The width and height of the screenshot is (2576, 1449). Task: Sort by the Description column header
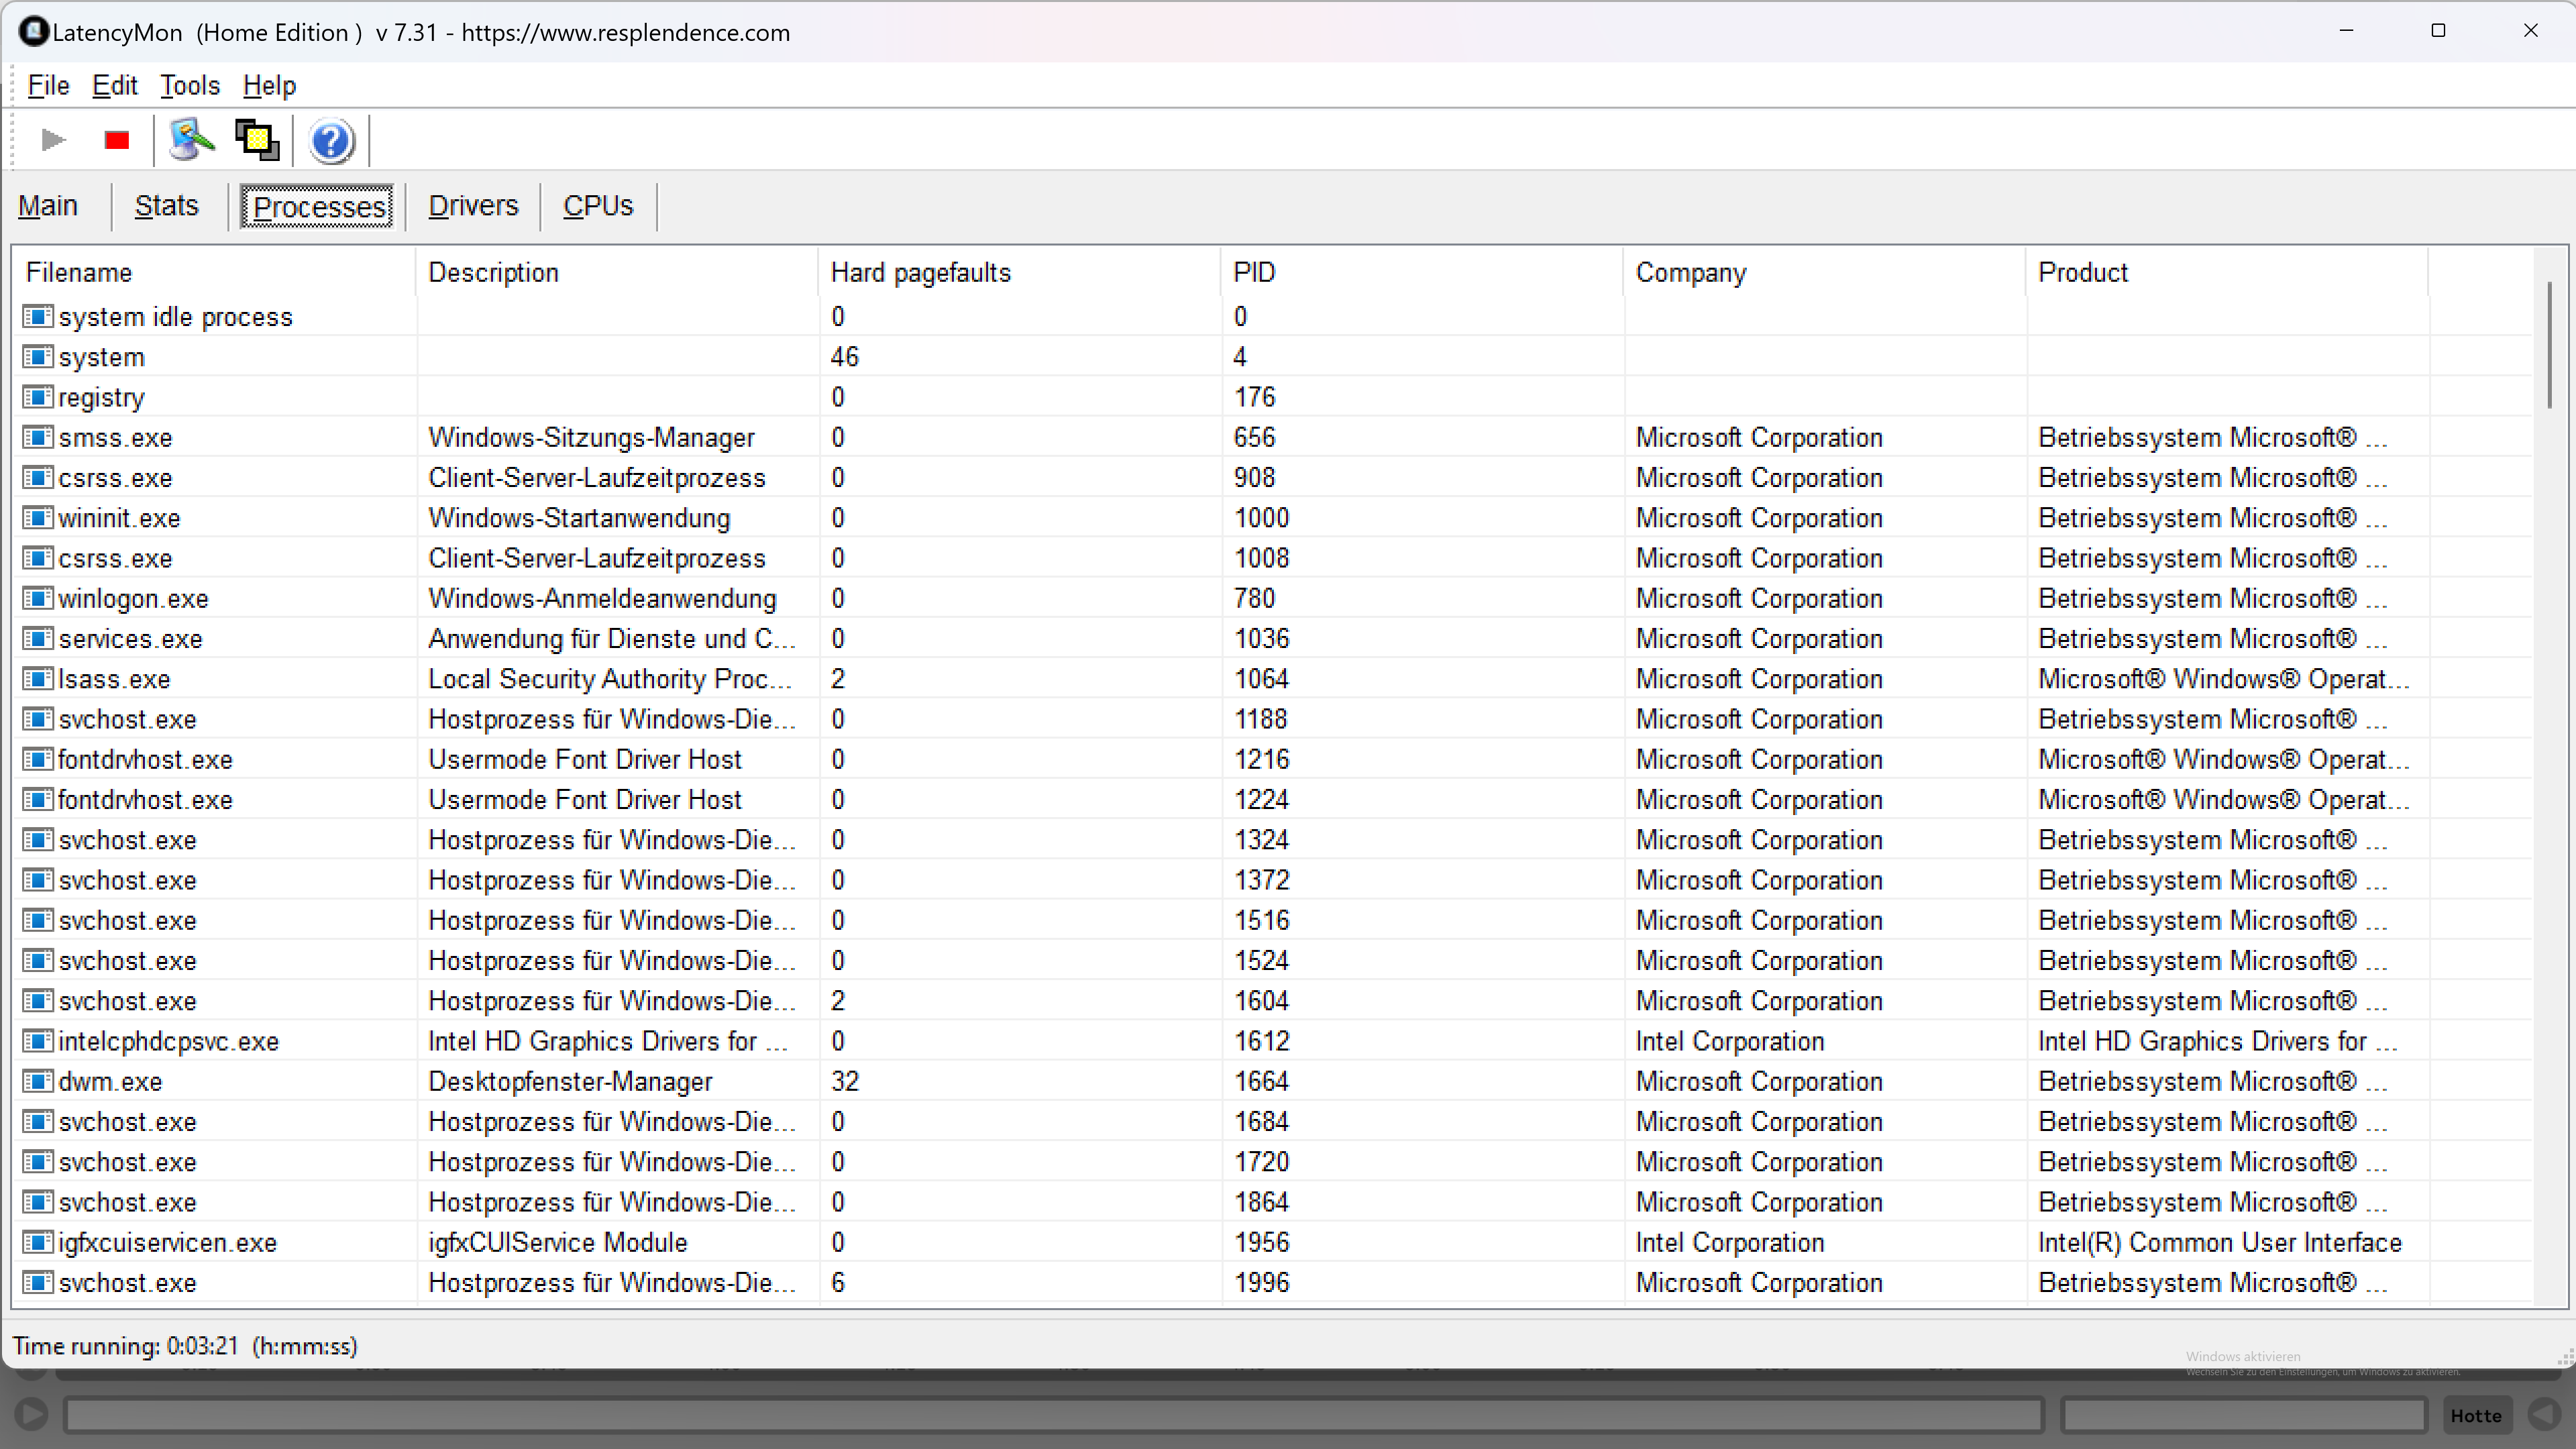click(617, 272)
